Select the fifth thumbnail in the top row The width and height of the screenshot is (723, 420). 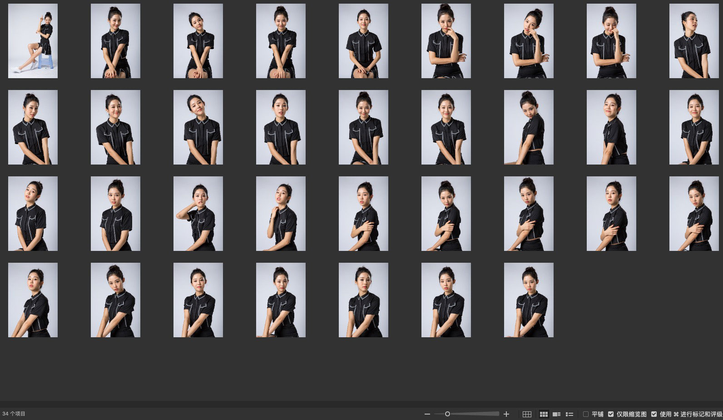point(363,41)
